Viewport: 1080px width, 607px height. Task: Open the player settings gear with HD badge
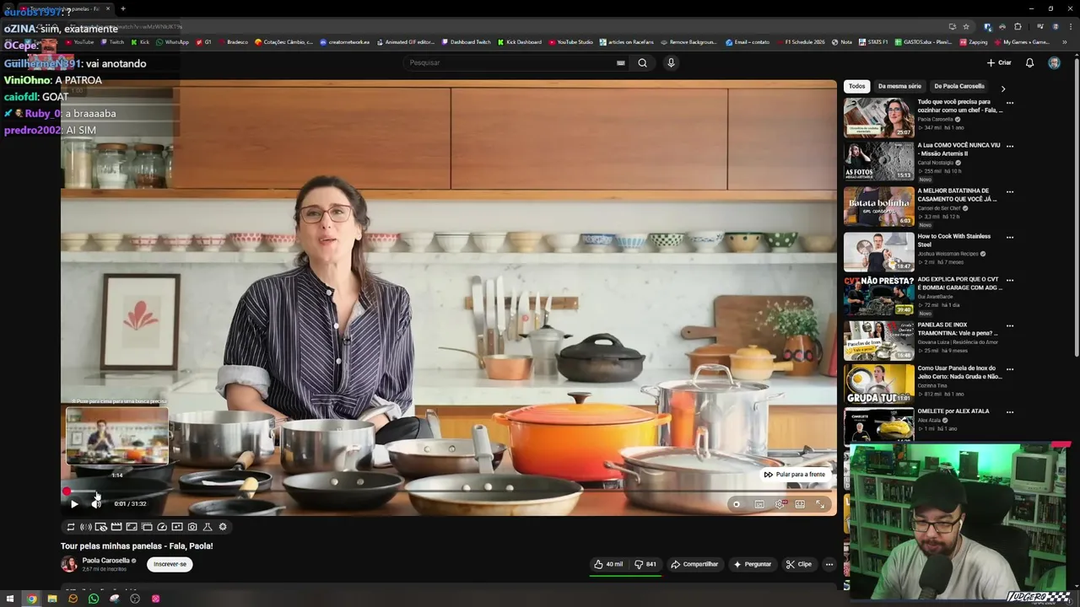780,504
